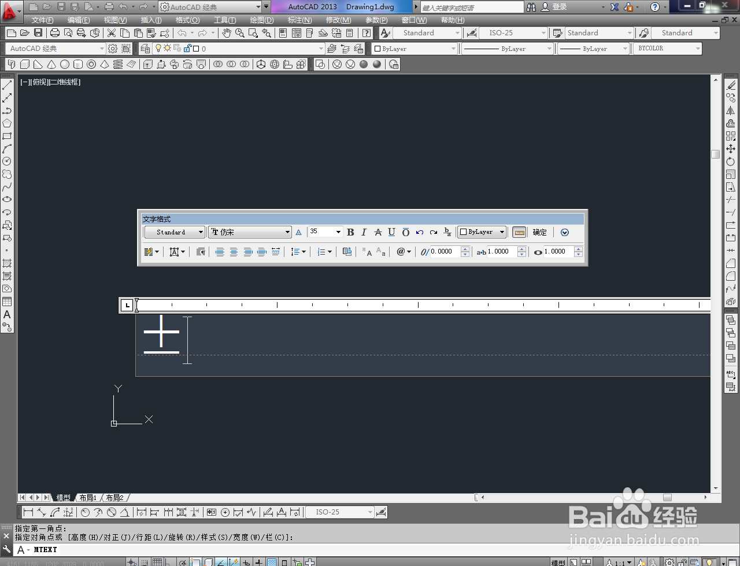This screenshot has height=566, width=740.
Task: Open the 修改(M) menu
Action: (x=338, y=20)
